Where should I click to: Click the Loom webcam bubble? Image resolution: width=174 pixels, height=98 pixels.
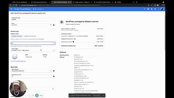[x=18, y=88]
